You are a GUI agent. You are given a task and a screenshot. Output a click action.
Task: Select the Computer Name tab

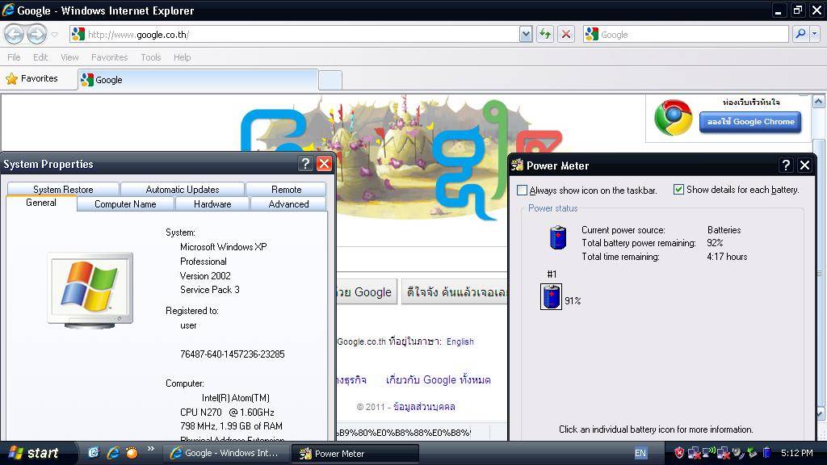[x=125, y=204]
